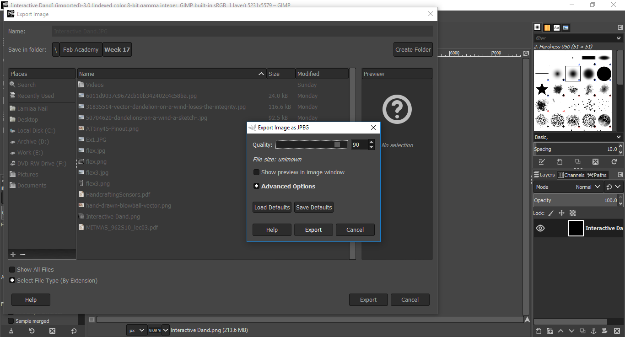The width and height of the screenshot is (625, 337).
Task: Select the Interactive Dand layer thumbnail
Action: (x=576, y=228)
